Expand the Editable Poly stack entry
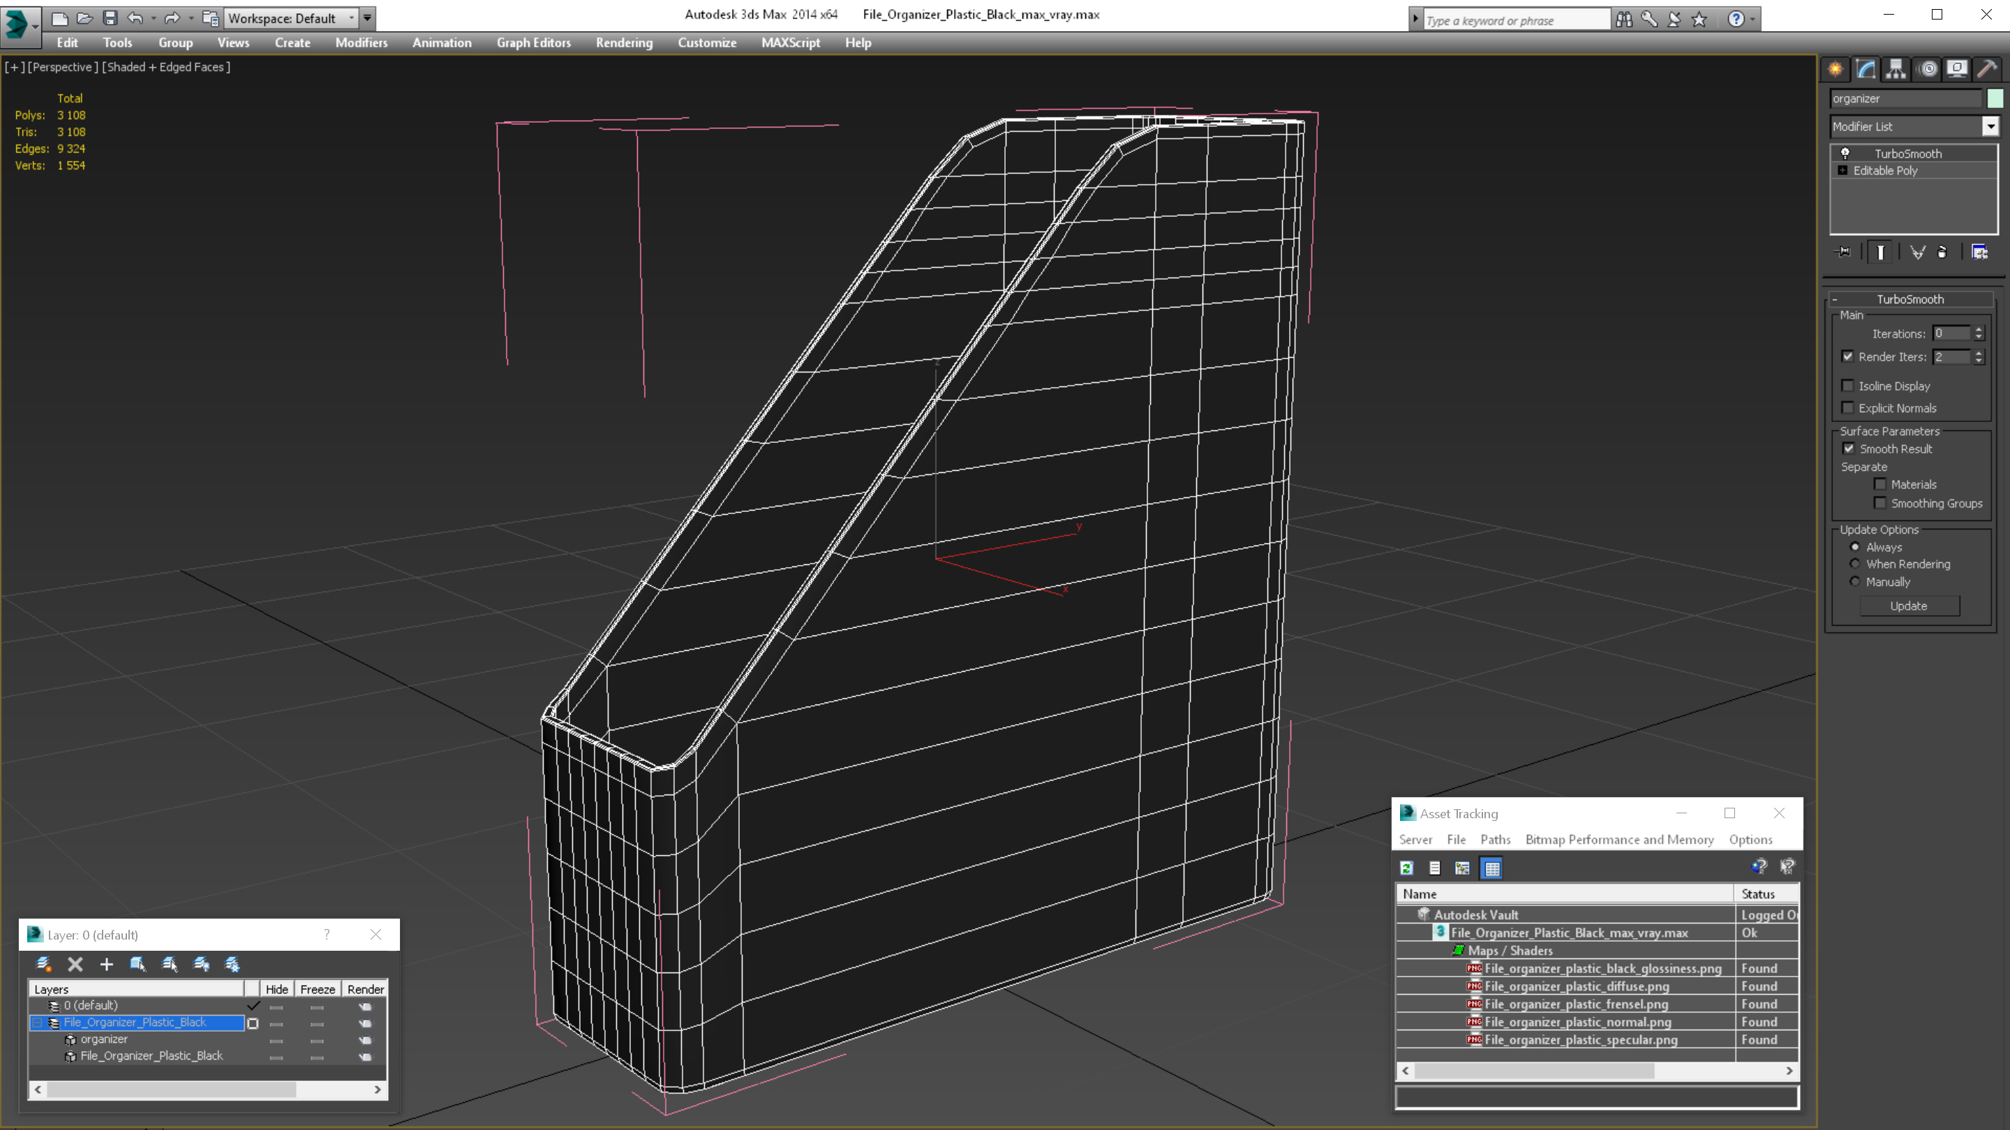The width and height of the screenshot is (2010, 1130). point(1843,171)
